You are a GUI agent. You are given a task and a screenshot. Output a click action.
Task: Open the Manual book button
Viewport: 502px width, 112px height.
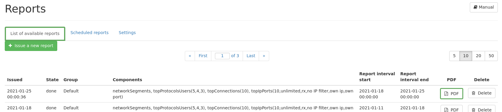pos(484,7)
